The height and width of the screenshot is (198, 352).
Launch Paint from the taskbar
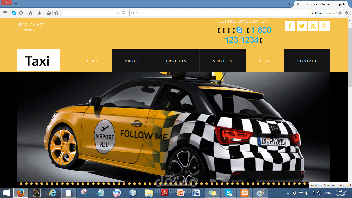point(260,193)
